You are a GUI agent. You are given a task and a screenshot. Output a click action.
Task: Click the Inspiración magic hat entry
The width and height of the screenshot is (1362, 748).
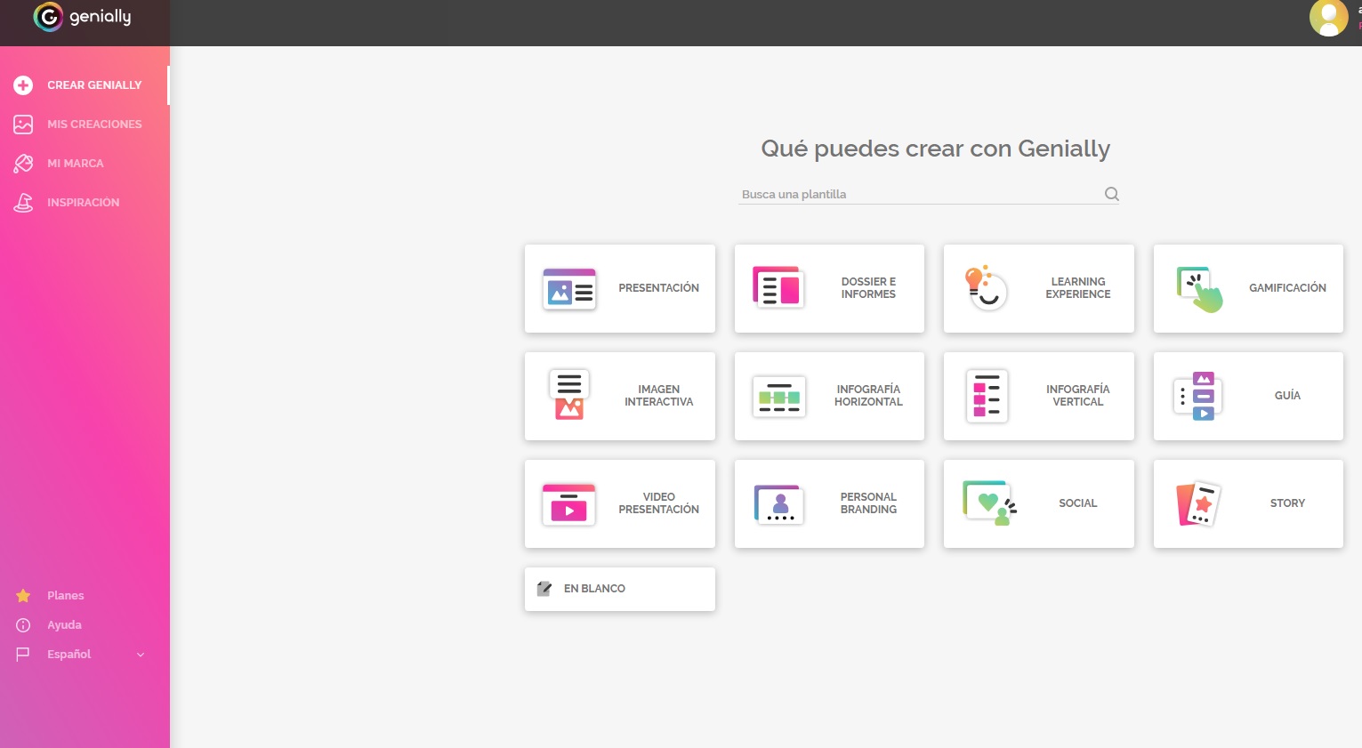pos(84,202)
